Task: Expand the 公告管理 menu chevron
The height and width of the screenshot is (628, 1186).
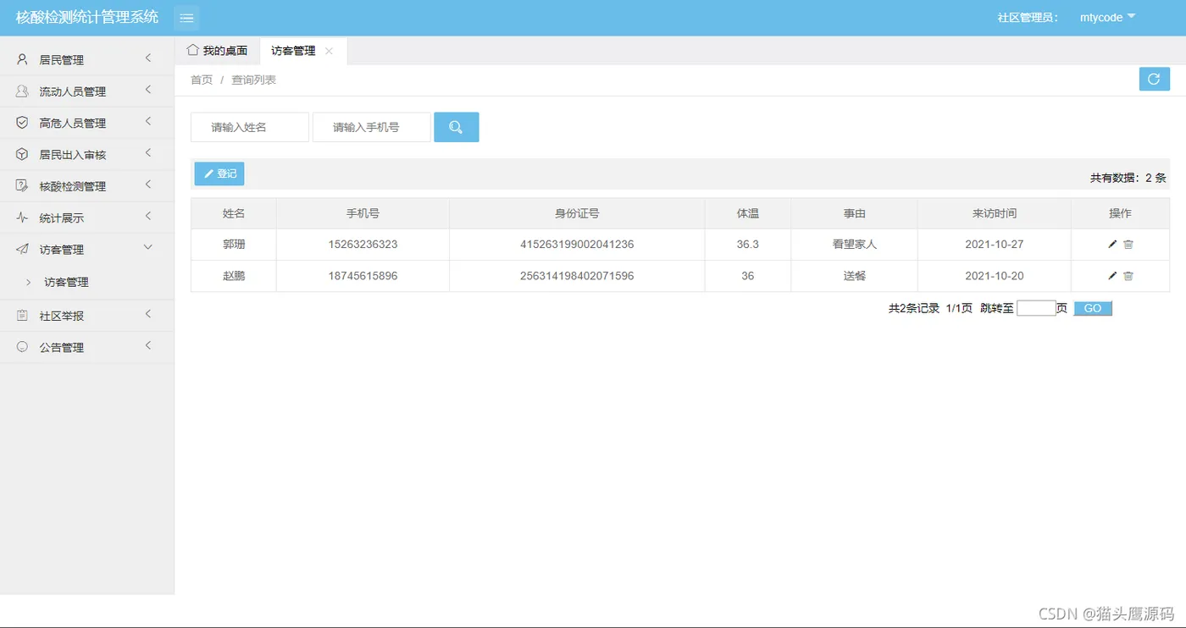Action: [x=148, y=346]
